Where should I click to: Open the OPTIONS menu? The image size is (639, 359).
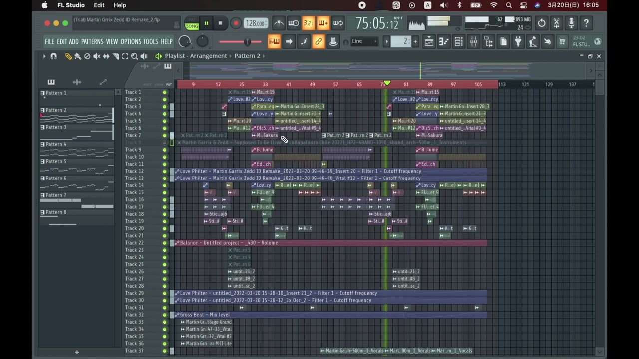click(x=131, y=42)
